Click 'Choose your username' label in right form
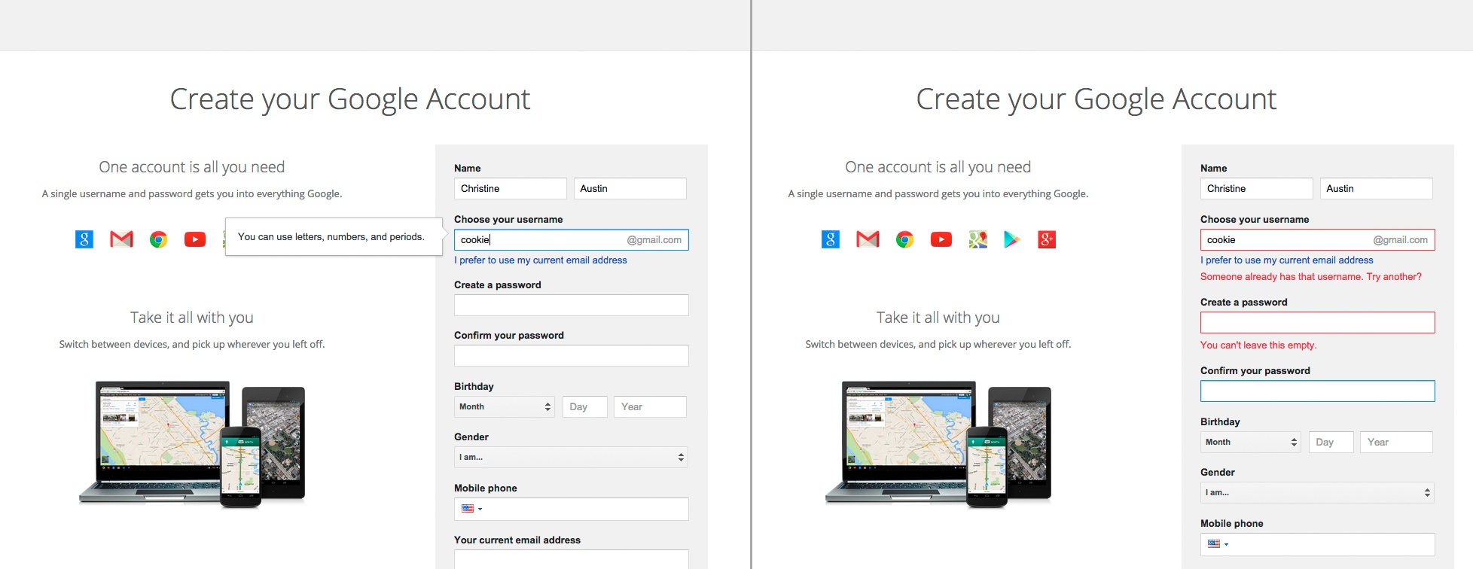The height and width of the screenshot is (569, 1473). click(1255, 220)
